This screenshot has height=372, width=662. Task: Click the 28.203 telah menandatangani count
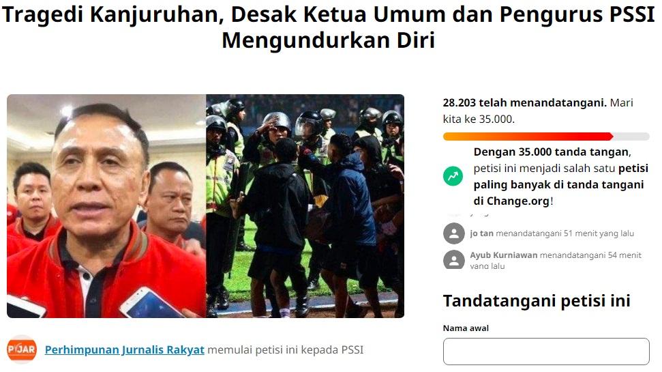point(525,102)
